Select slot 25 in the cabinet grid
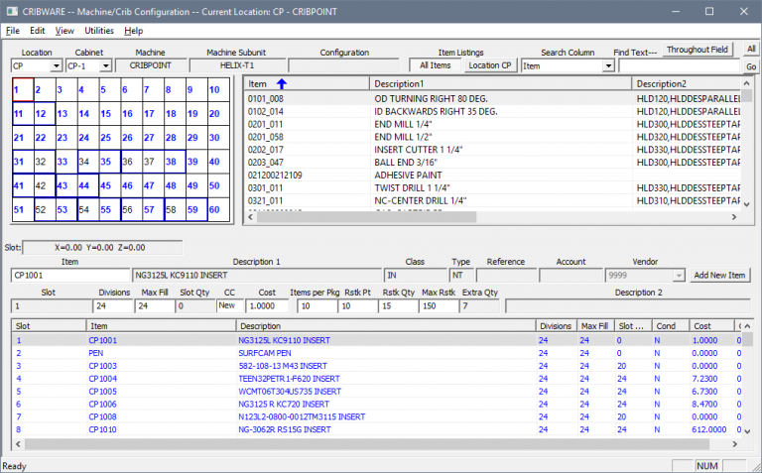The height and width of the screenshot is (473, 762). click(x=108, y=137)
